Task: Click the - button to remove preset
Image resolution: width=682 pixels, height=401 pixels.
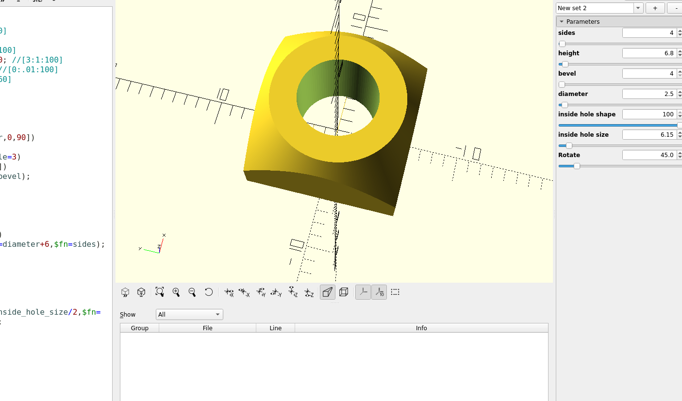Action: tap(676, 8)
